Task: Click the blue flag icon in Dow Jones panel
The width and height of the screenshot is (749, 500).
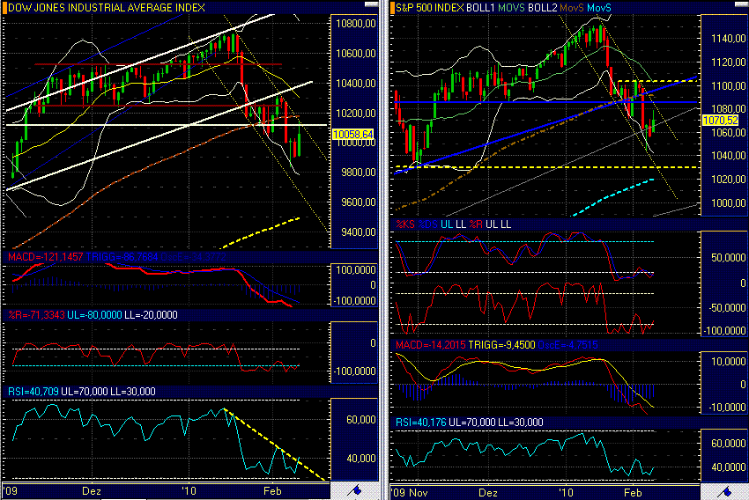Action: 354,490
